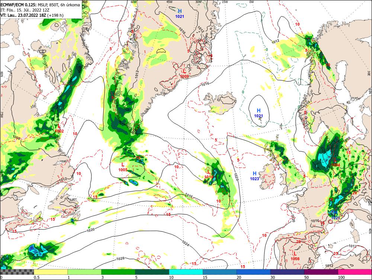Viewport: 372px width, 280px height.
Task: Click the H 1021 marker over northern Greenland
Action: click(180, 13)
